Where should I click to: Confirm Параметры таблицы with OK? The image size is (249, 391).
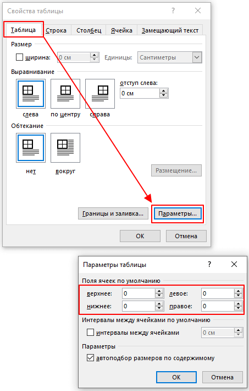176,377
